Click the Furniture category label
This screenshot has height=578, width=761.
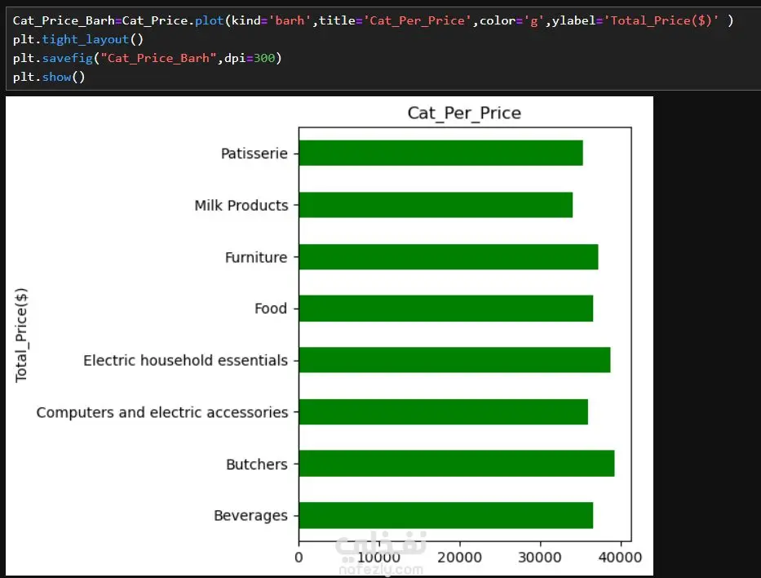click(256, 257)
